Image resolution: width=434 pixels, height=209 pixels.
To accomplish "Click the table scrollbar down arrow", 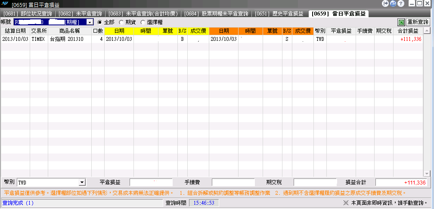I will [x=427, y=173].
